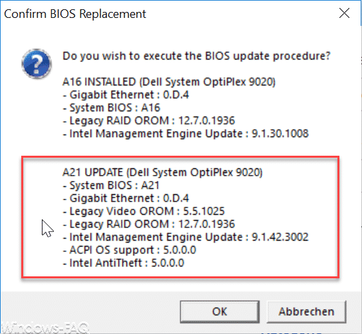Click the A16 INSTALLED header line
The image size is (362, 334).
pos(169,82)
